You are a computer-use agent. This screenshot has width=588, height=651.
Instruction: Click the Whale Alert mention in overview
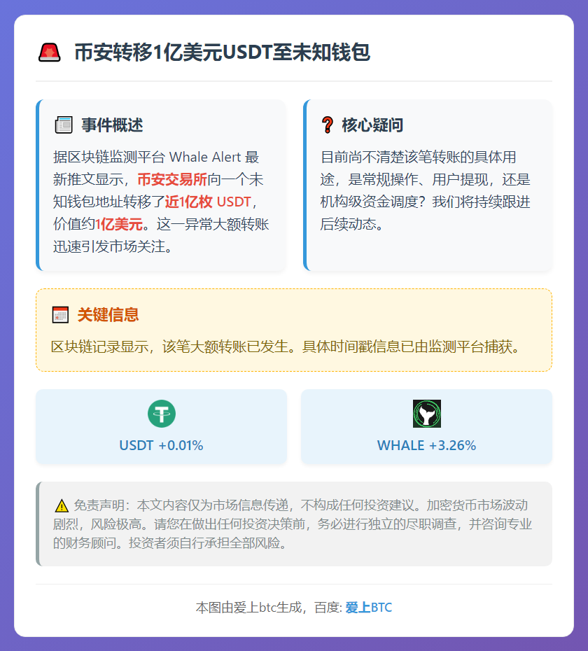coord(205,157)
